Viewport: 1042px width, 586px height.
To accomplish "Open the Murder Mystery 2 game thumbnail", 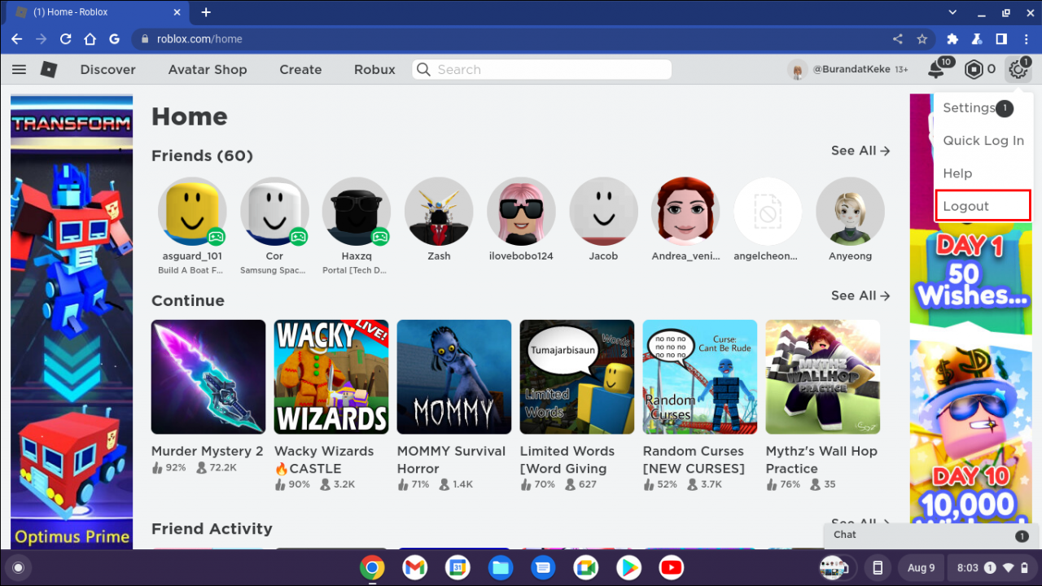I will [x=208, y=376].
